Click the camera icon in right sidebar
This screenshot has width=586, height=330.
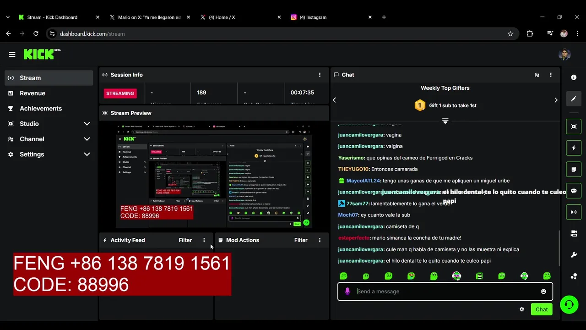574,233
